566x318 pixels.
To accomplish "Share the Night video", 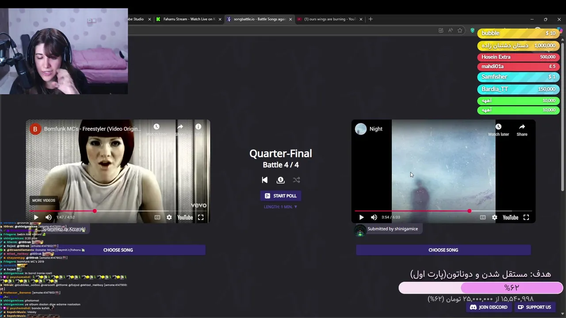I will click(522, 130).
